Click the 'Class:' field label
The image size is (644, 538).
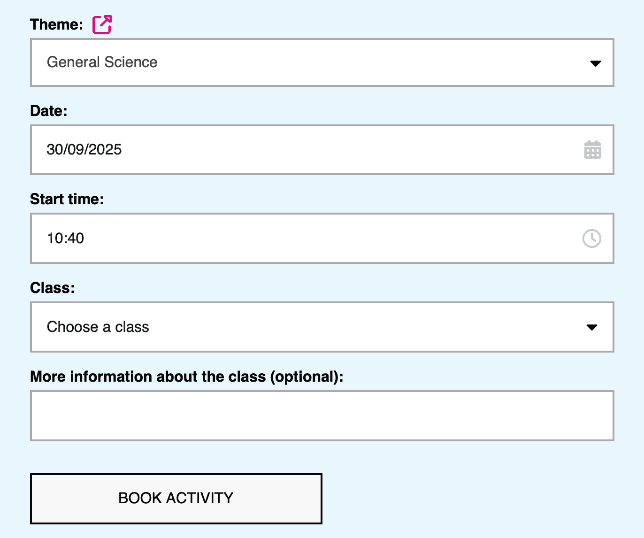[53, 288]
